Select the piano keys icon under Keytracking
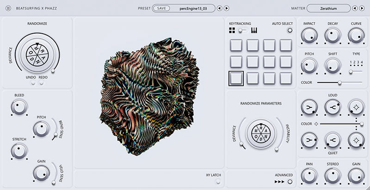 [254, 31]
